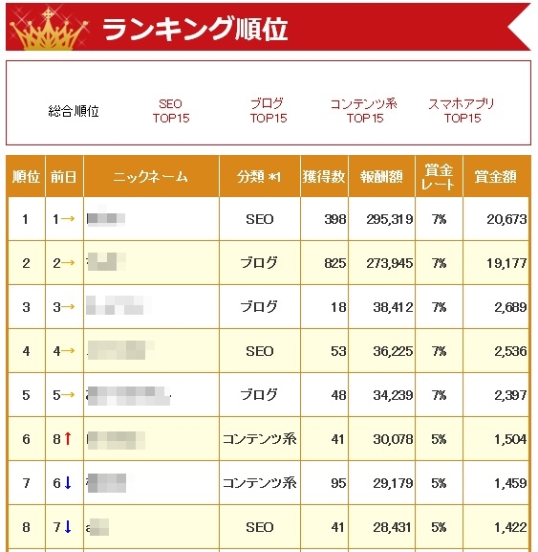Viewport: 538px width, 552px height.
Task: Click the blue down arrow in rank 7 row
Action: (x=68, y=483)
